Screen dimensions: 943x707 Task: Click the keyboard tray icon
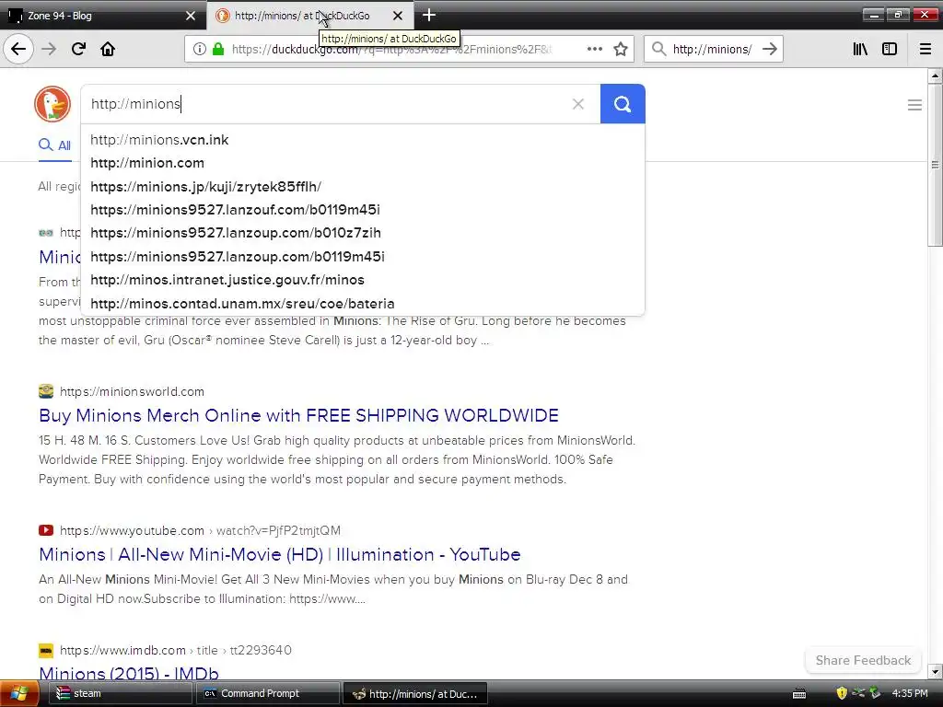click(799, 694)
